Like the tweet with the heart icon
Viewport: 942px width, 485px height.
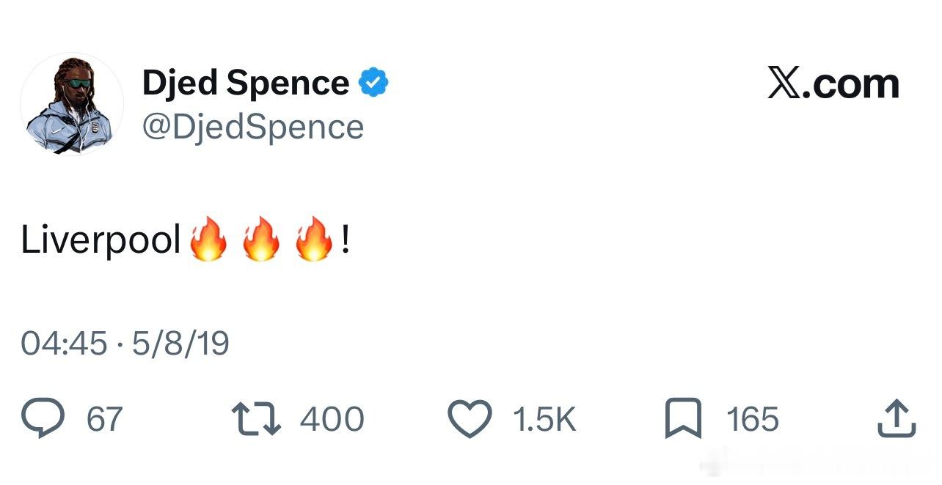(470, 420)
